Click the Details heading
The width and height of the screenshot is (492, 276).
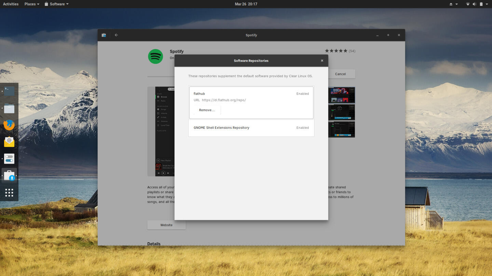click(x=154, y=244)
